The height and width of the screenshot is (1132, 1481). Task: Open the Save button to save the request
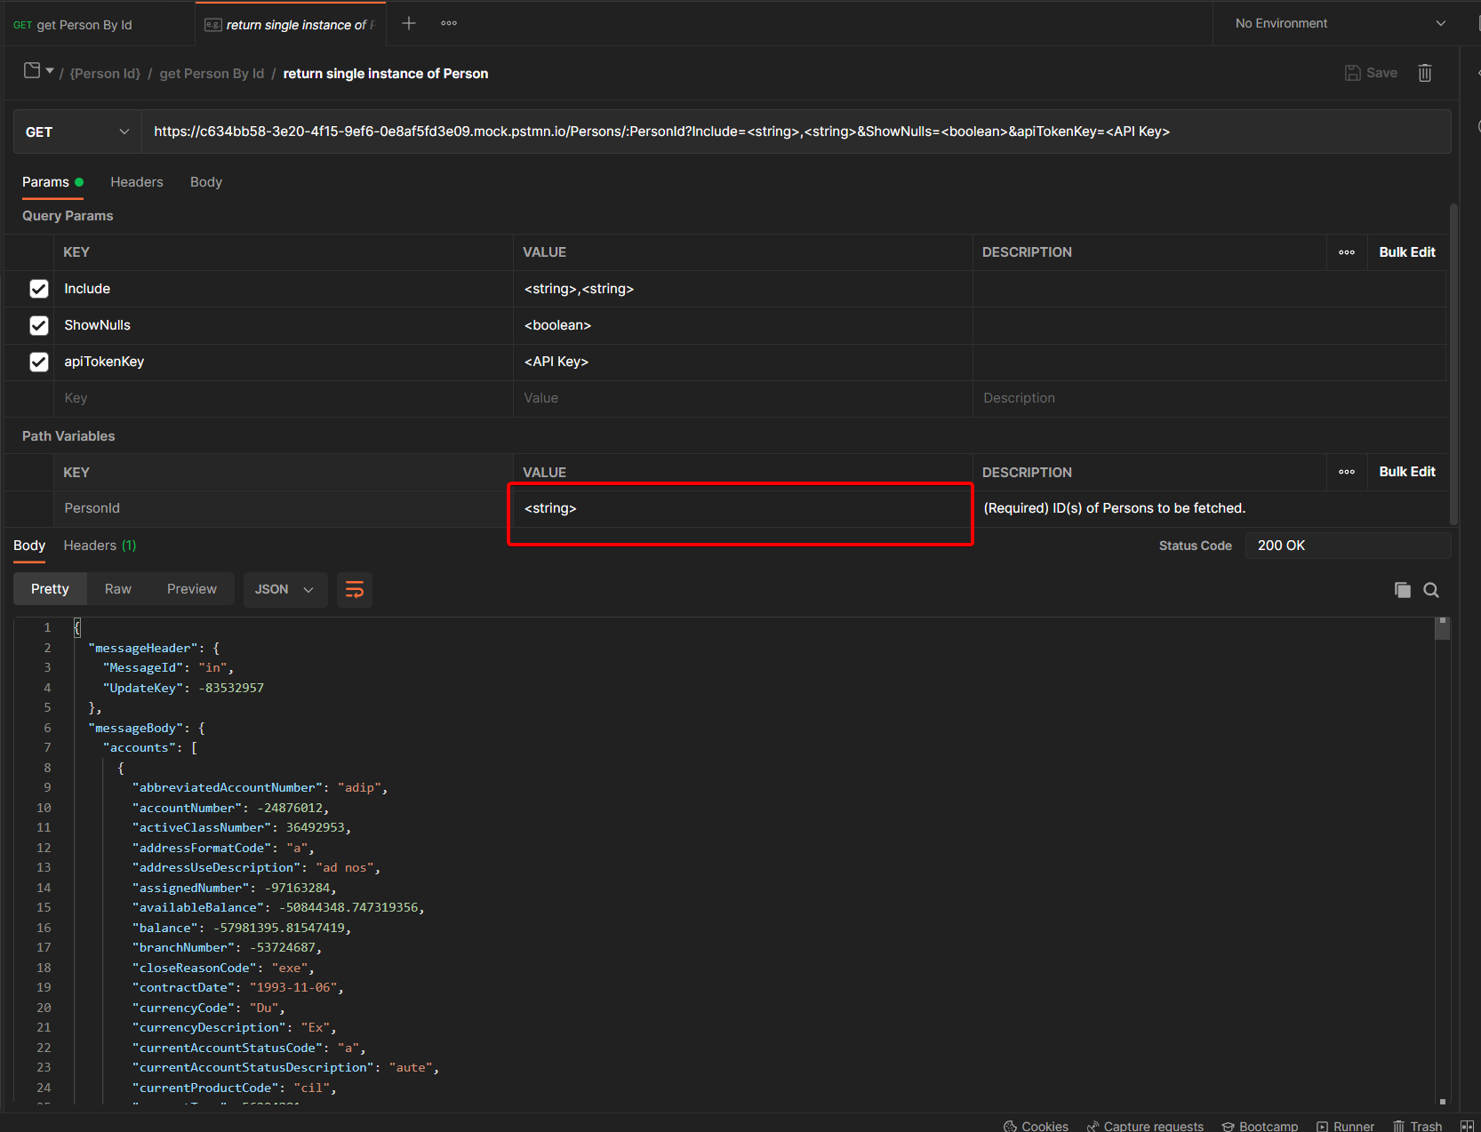(1371, 73)
